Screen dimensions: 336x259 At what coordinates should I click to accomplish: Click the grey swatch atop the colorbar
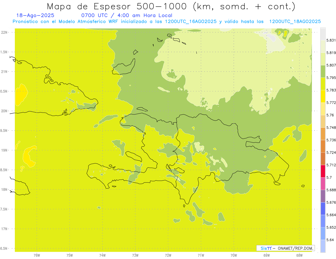(323, 34)
